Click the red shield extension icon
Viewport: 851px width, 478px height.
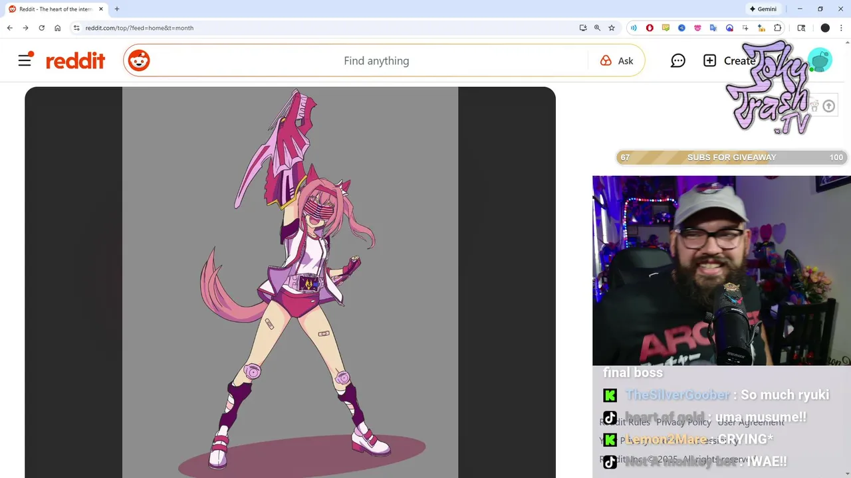click(650, 28)
